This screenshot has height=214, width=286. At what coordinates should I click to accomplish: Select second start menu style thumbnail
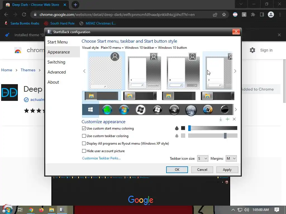(144, 71)
